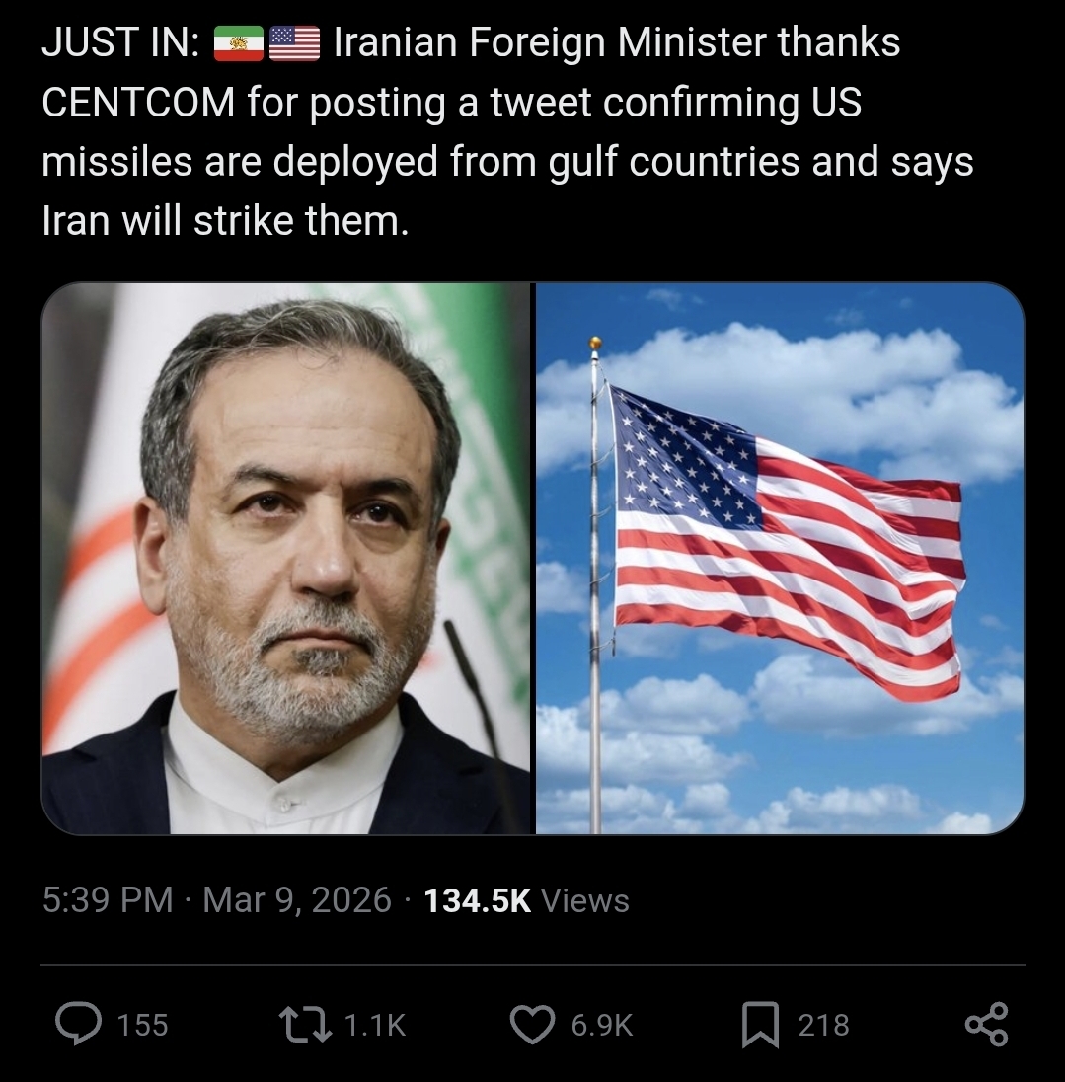View the 1.1K reposts count
This screenshot has height=1082, width=1065.
[x=374, y=1025]
